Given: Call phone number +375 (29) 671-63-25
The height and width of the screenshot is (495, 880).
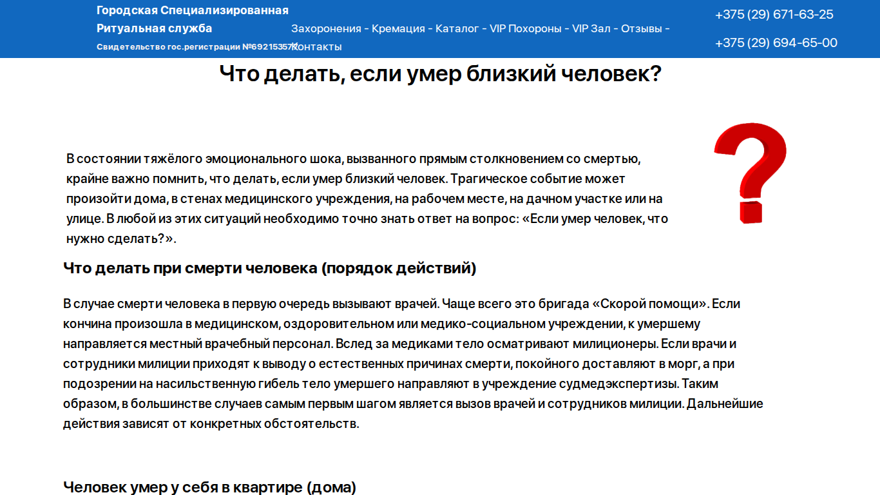Looking at the screenshot, I should pos(774,15).
